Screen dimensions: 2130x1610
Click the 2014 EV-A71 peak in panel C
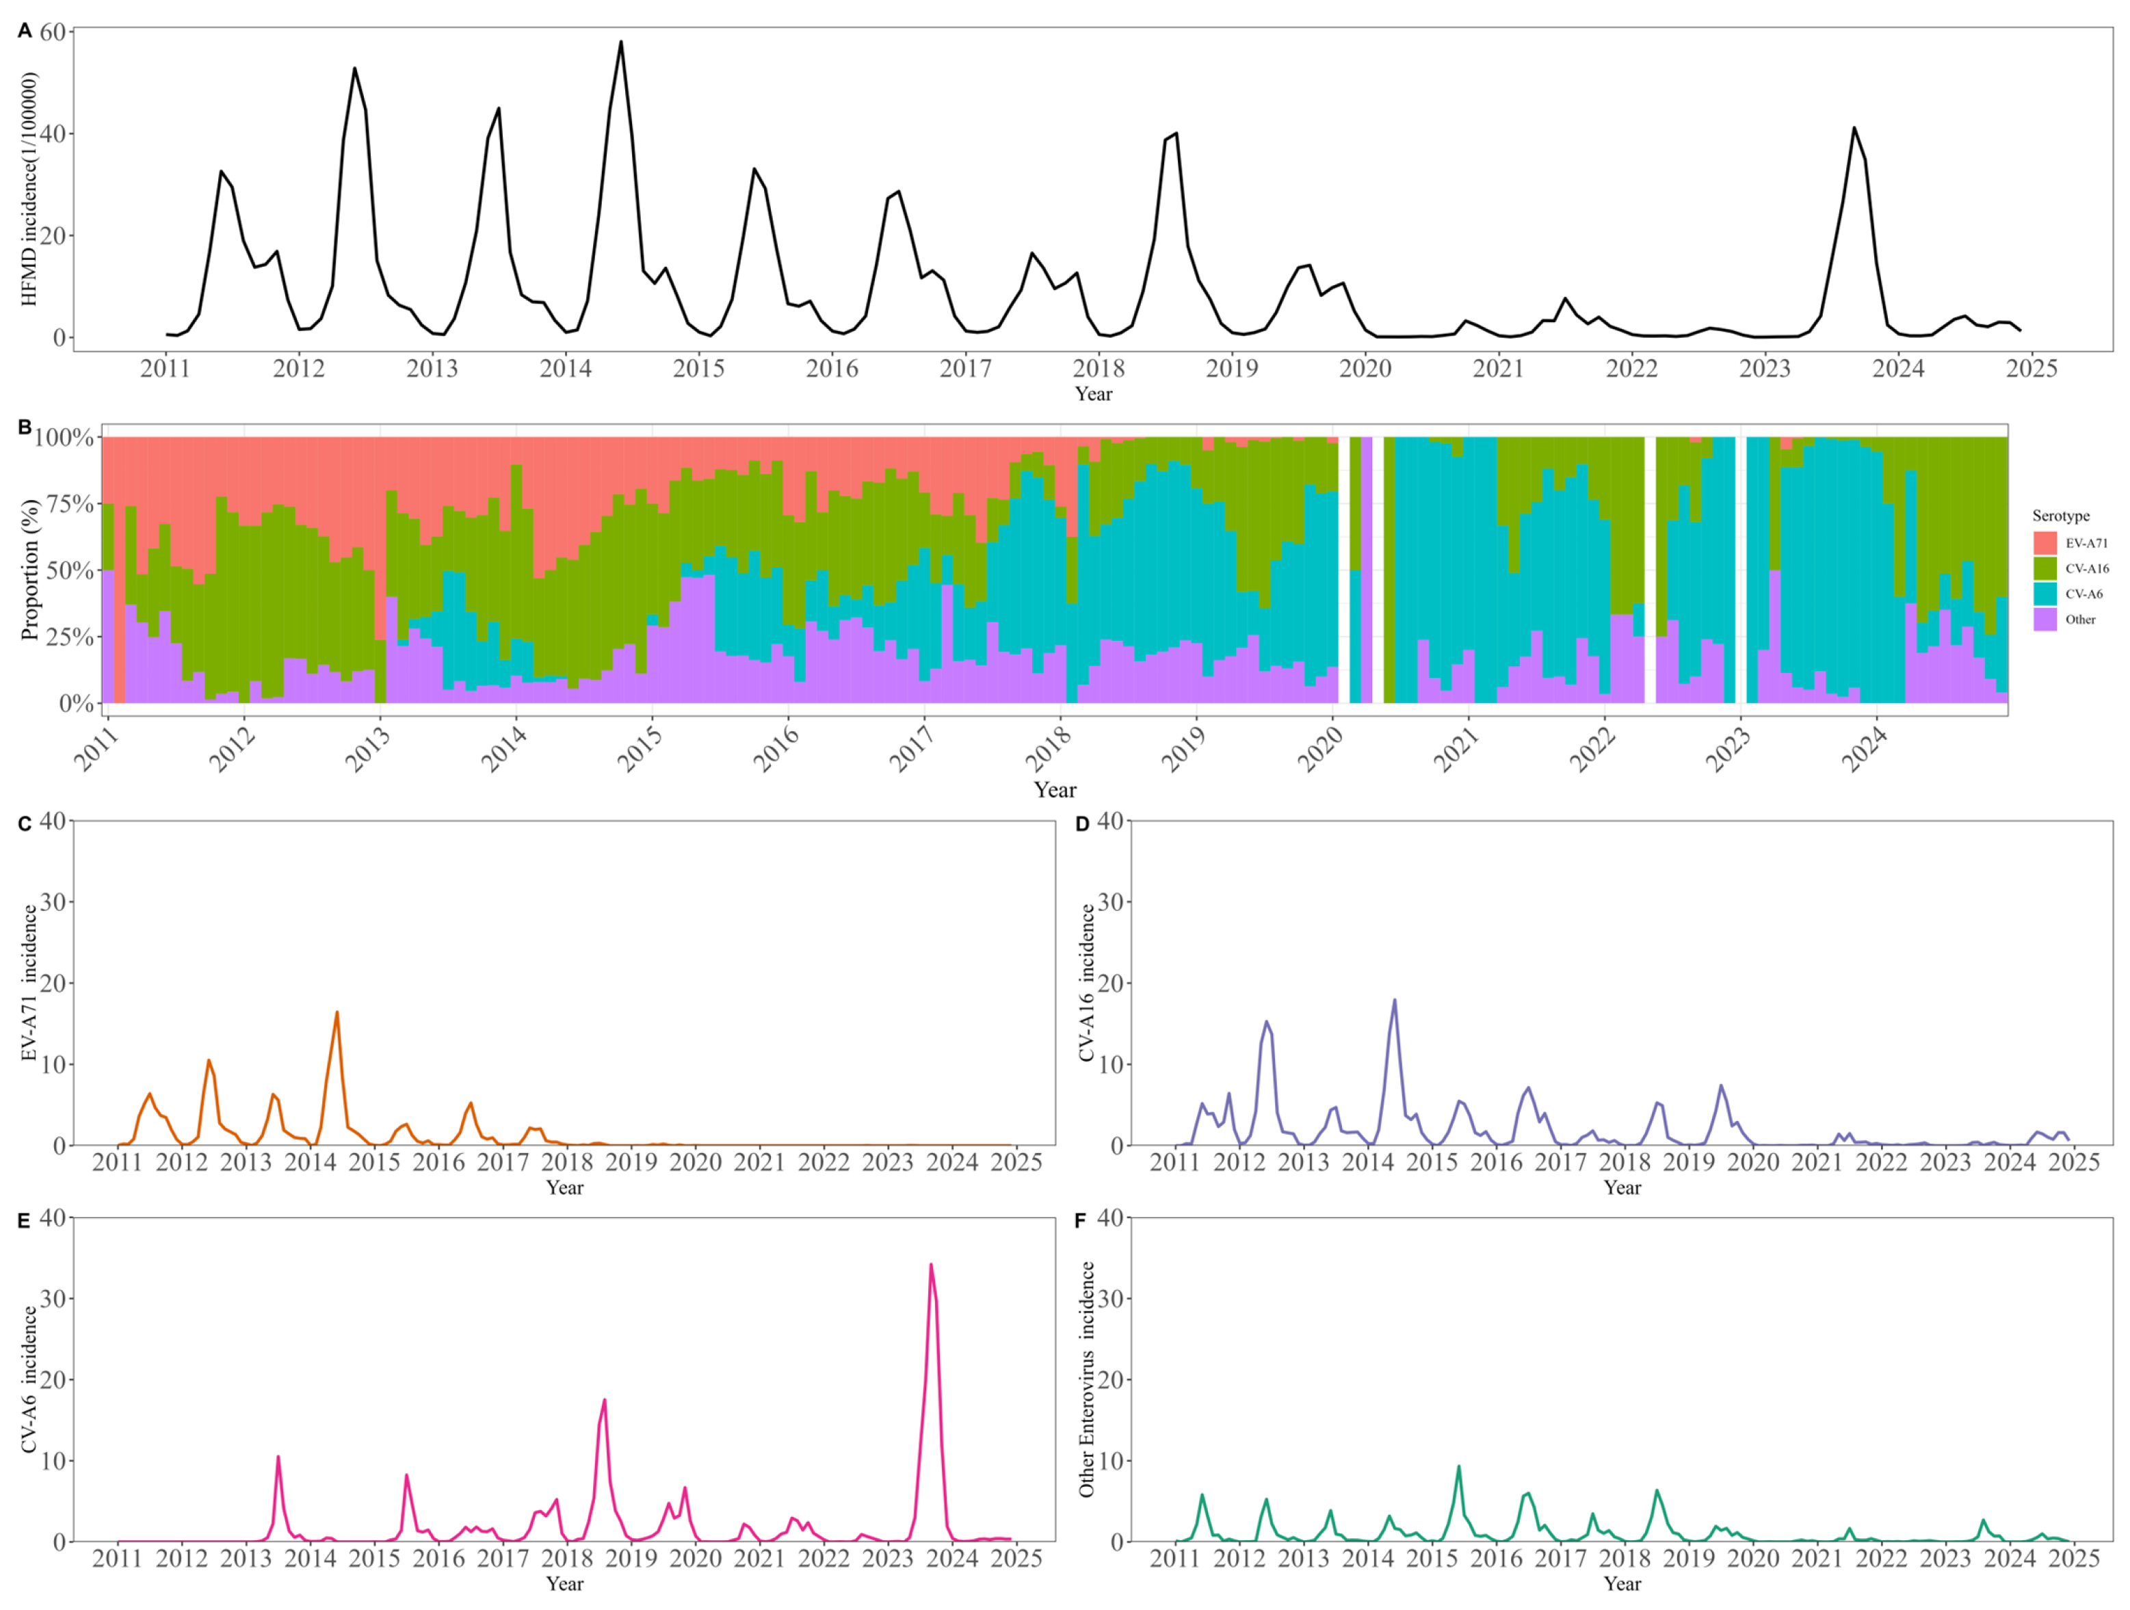(337, 1012)
